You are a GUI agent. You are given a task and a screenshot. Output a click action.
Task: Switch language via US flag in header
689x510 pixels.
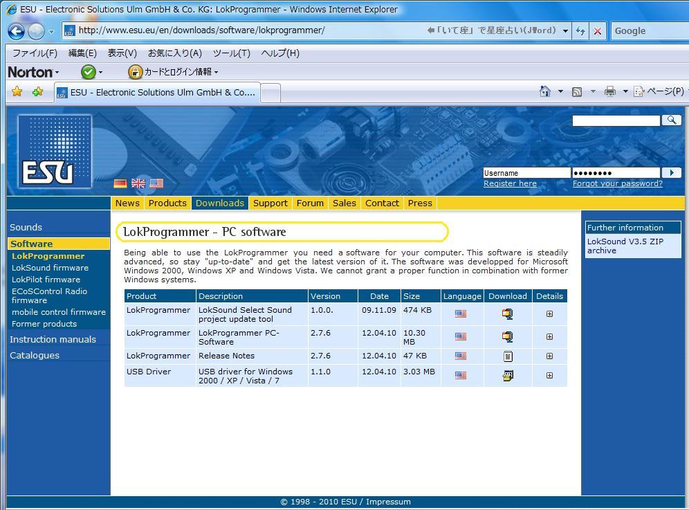point(156,183)
